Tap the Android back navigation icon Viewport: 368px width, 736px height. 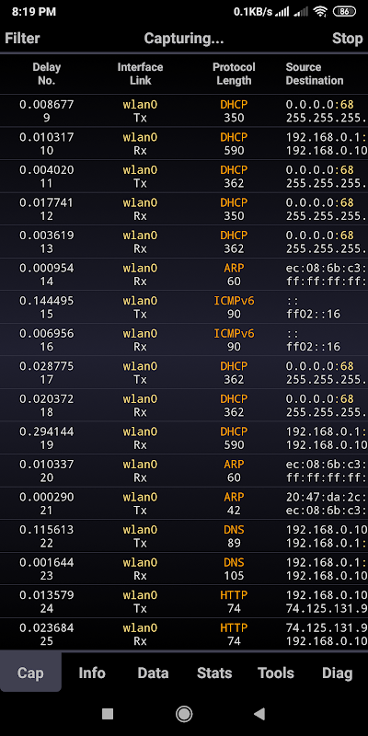[259, 714]
